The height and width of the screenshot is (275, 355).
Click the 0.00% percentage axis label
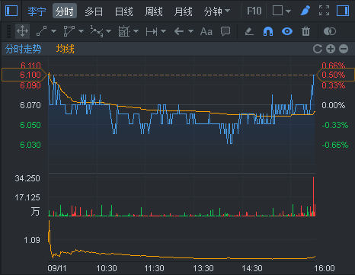[334, 105]
